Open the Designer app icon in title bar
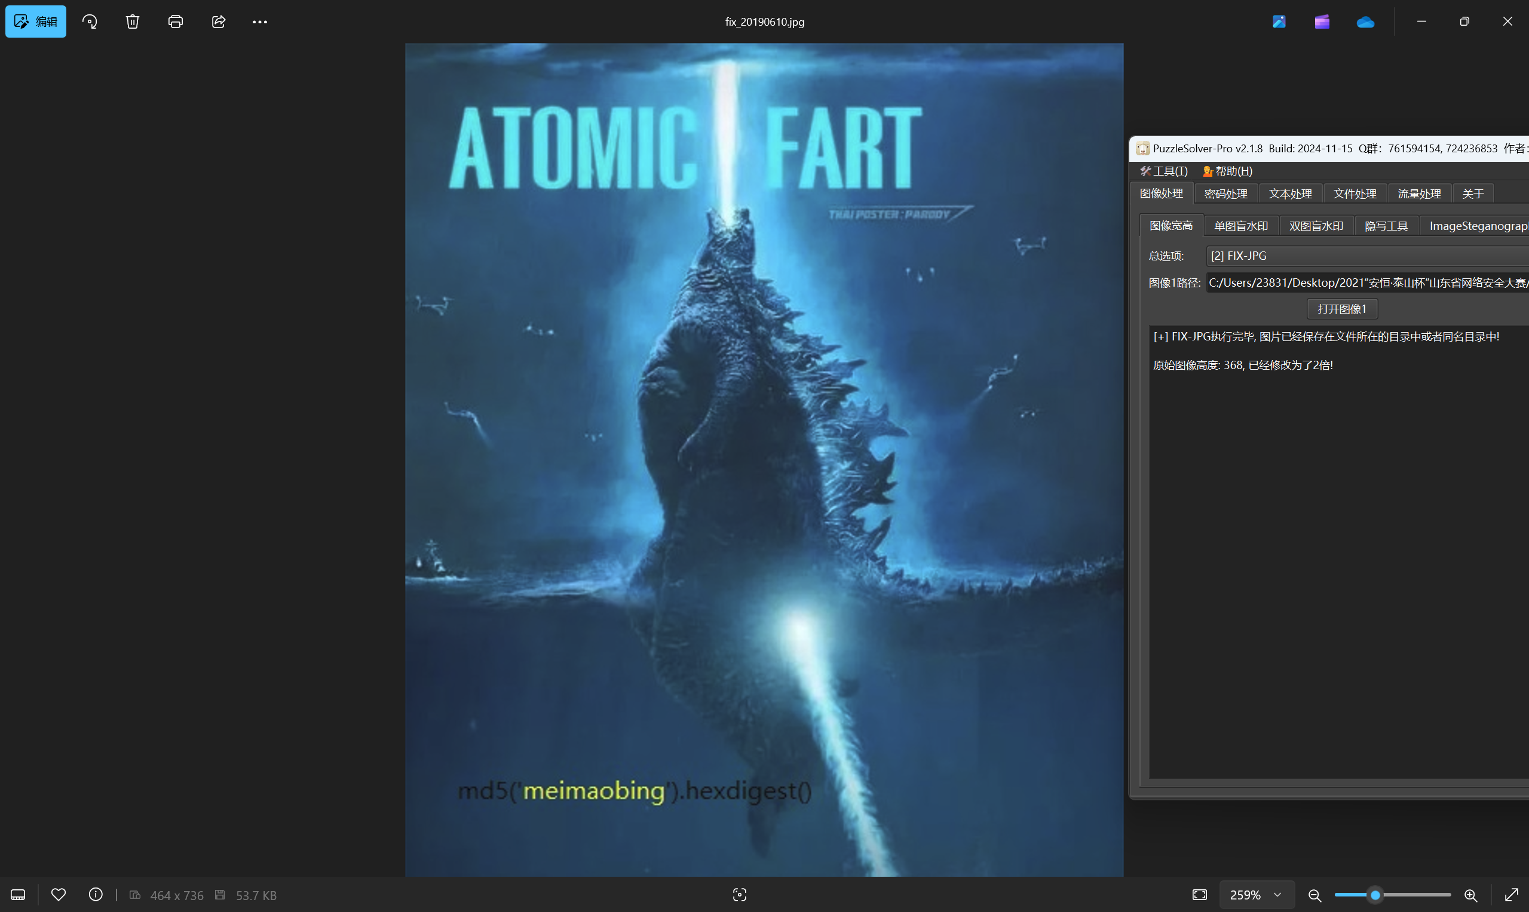The image size is (1529, 912). 1279,22
